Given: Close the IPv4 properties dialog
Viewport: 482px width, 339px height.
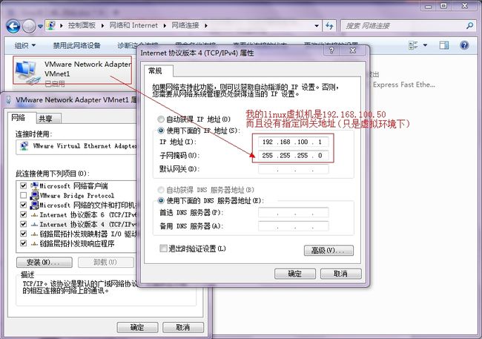Looking at the screenshot, I should pyautogui.click(x=353, y=50).
